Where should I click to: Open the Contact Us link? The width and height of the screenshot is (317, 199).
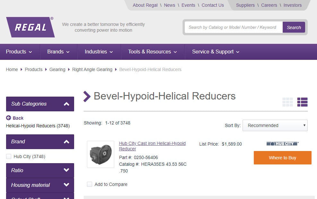tap(213, 5)
